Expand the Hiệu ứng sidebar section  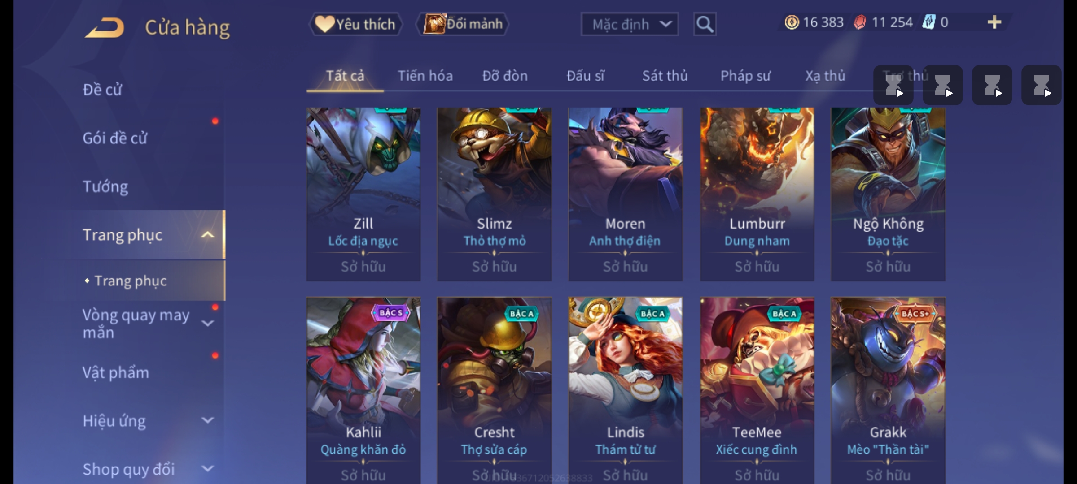[x=207, y=420]
